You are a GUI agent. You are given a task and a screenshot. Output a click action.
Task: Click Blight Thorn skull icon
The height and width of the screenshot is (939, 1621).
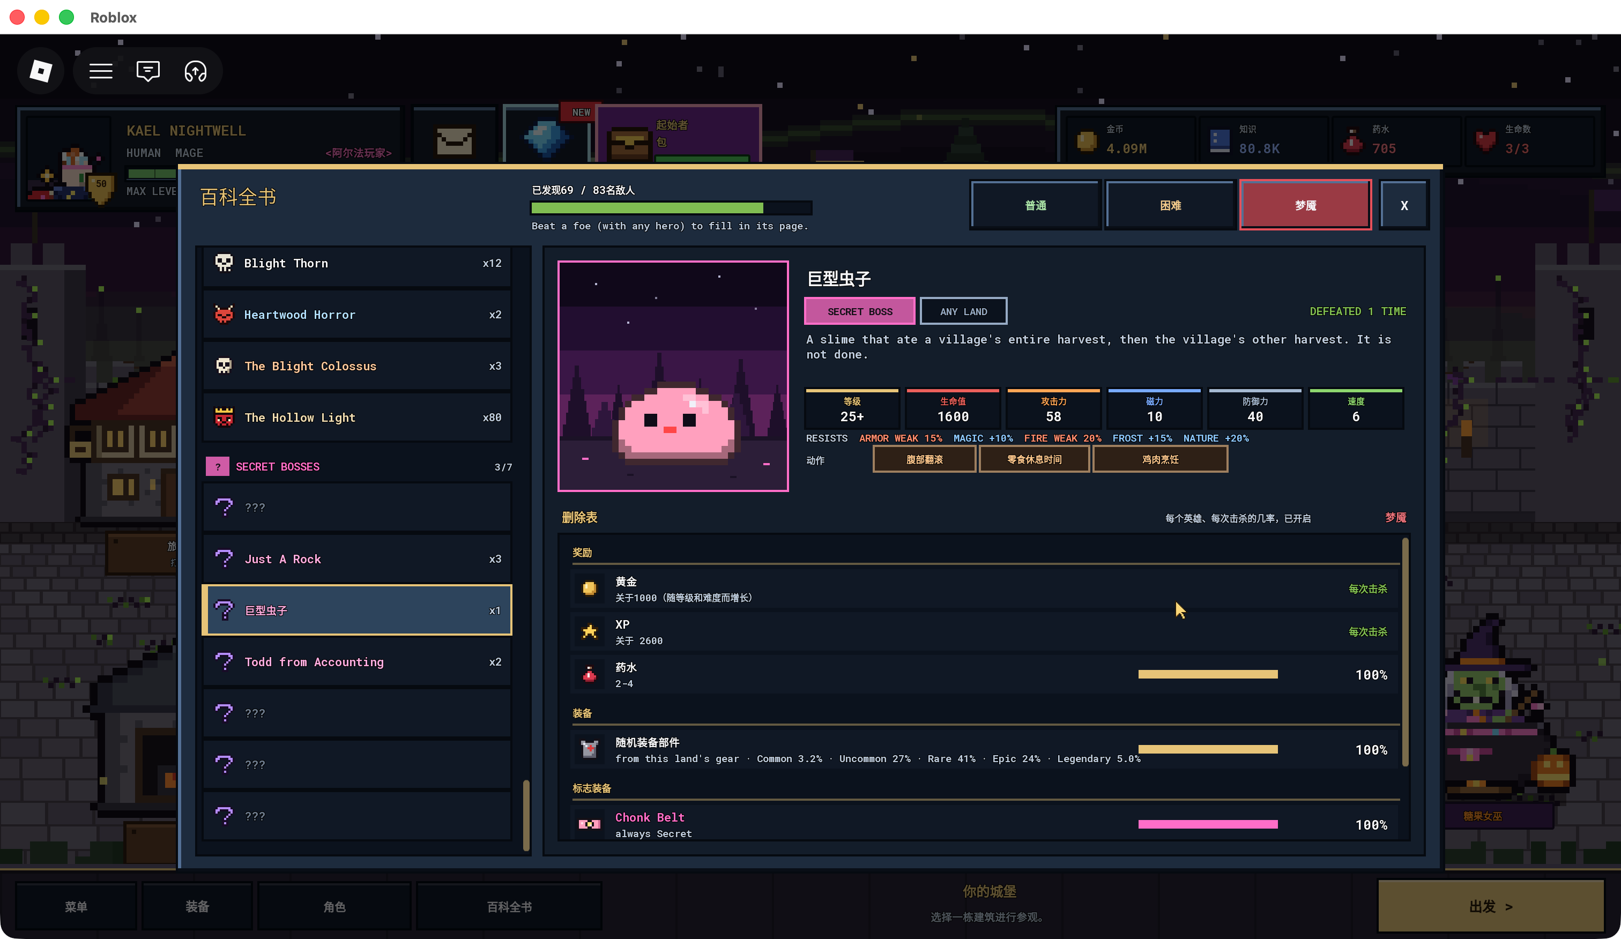click(224, 263)
